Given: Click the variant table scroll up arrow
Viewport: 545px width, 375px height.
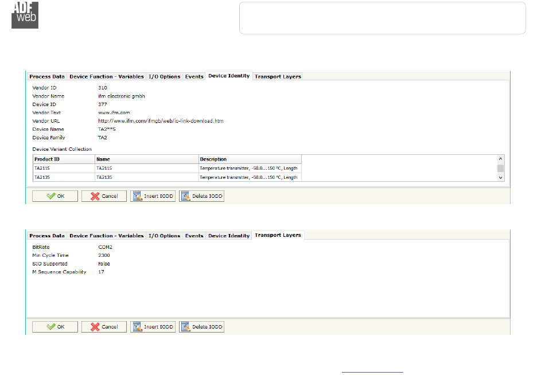Looking at the screenshot, I should click(500, 159).
